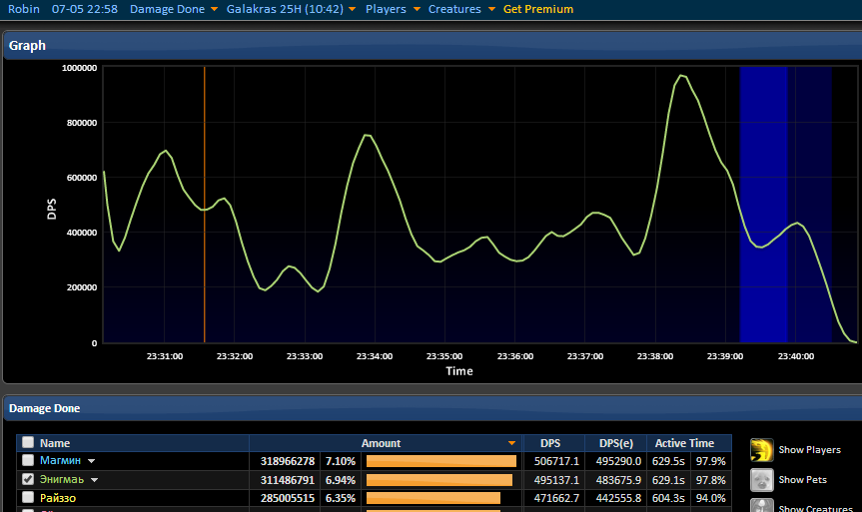The height and width of the screenshot is (512, 862).
Task: Click the Show Creatures icon
Action: coord(762,506)
